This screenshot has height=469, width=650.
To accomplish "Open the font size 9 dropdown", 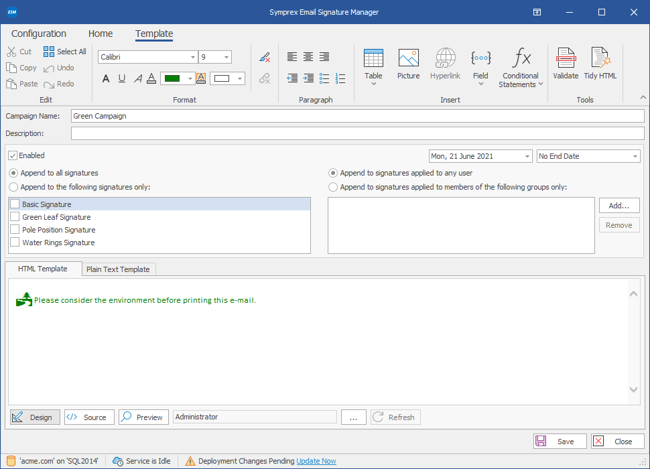I will point(226,57).
